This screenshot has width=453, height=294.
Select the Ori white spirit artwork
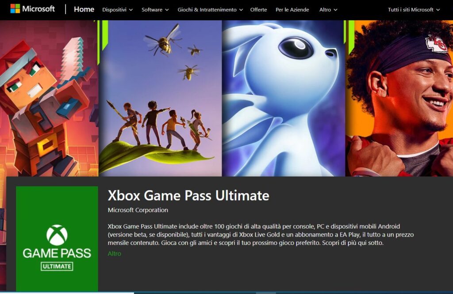pos(284,98)
